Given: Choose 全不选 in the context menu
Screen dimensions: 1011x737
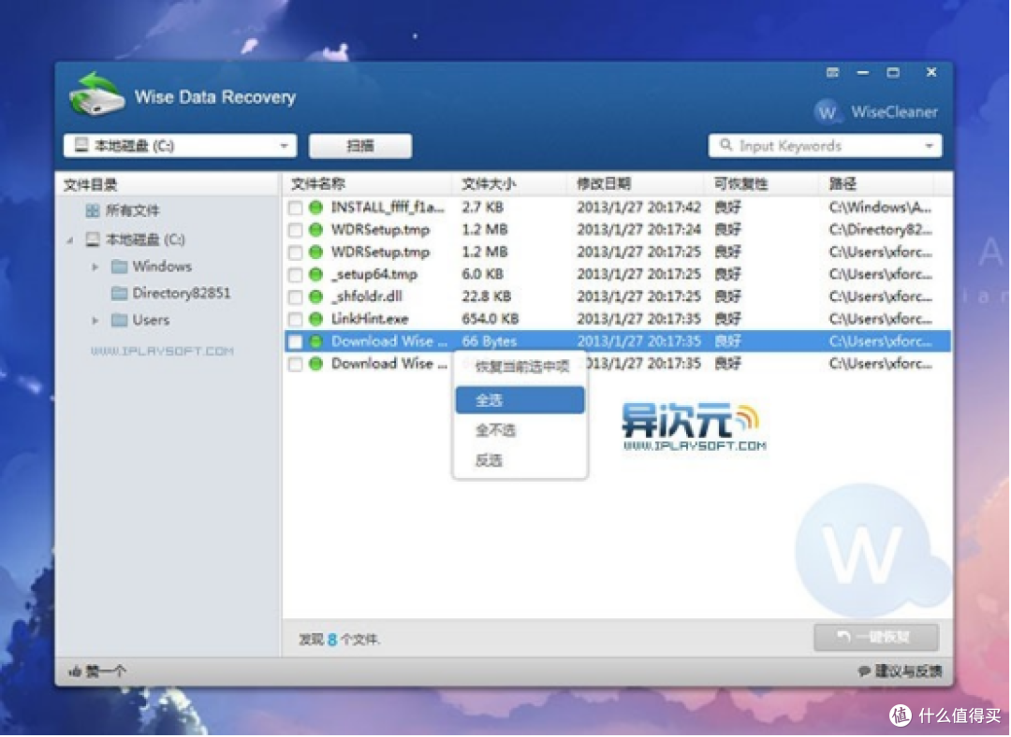Looking at the screenshot, I should pos(520,430).
